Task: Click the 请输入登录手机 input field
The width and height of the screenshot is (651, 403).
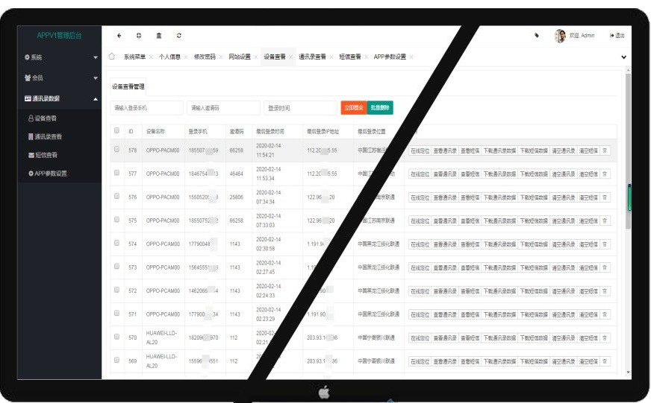Action: pos(146,108)
